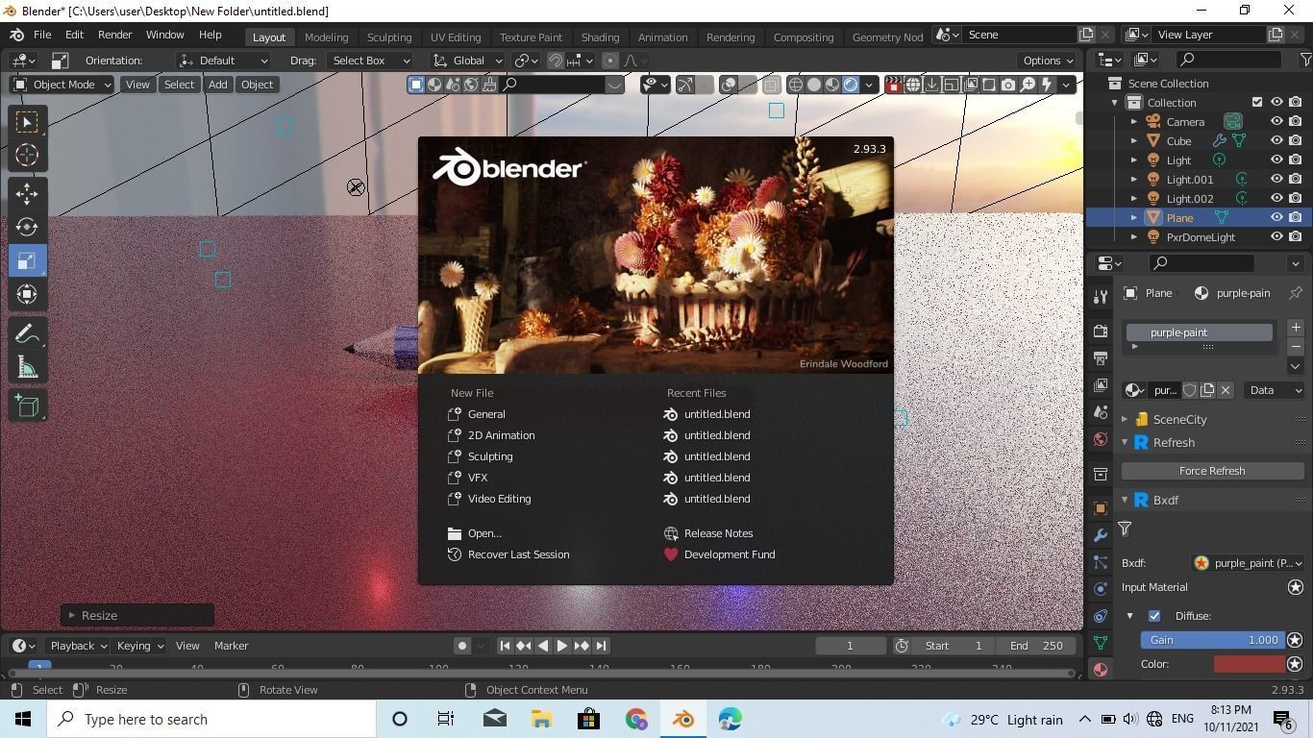Toggle auto keying record button

(461, 646)
